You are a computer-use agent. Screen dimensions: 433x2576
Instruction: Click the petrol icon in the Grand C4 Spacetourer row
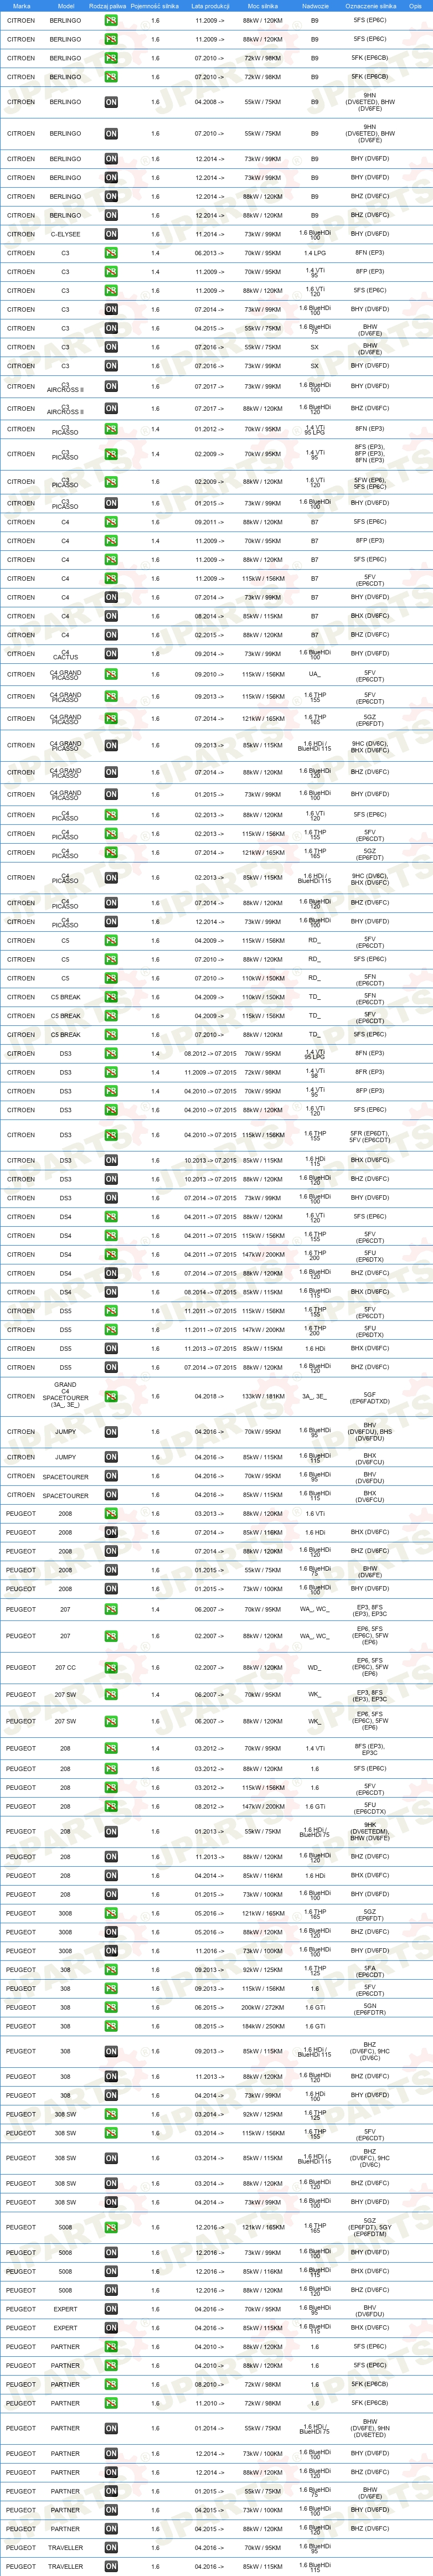click(x=111, y=1397)
